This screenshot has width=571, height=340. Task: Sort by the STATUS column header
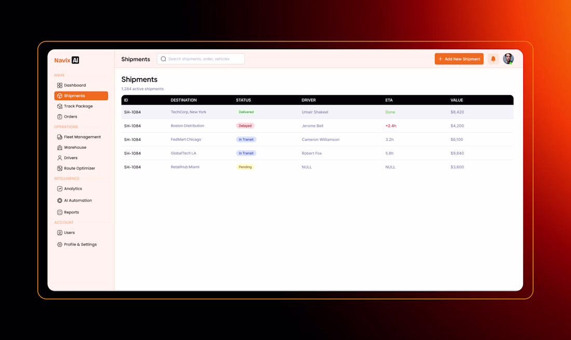tap(243, 100)
